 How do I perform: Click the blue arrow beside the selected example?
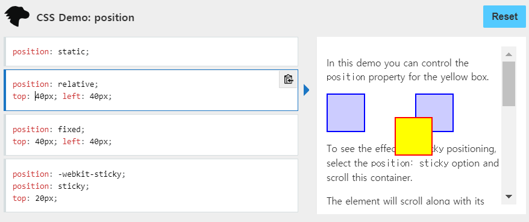coord(306,90)
